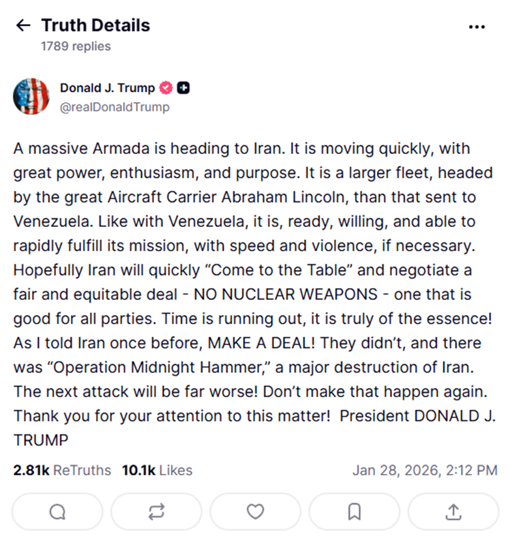Bookmark this Truth post
Screen dimensions: 510x542
point(354,511)
